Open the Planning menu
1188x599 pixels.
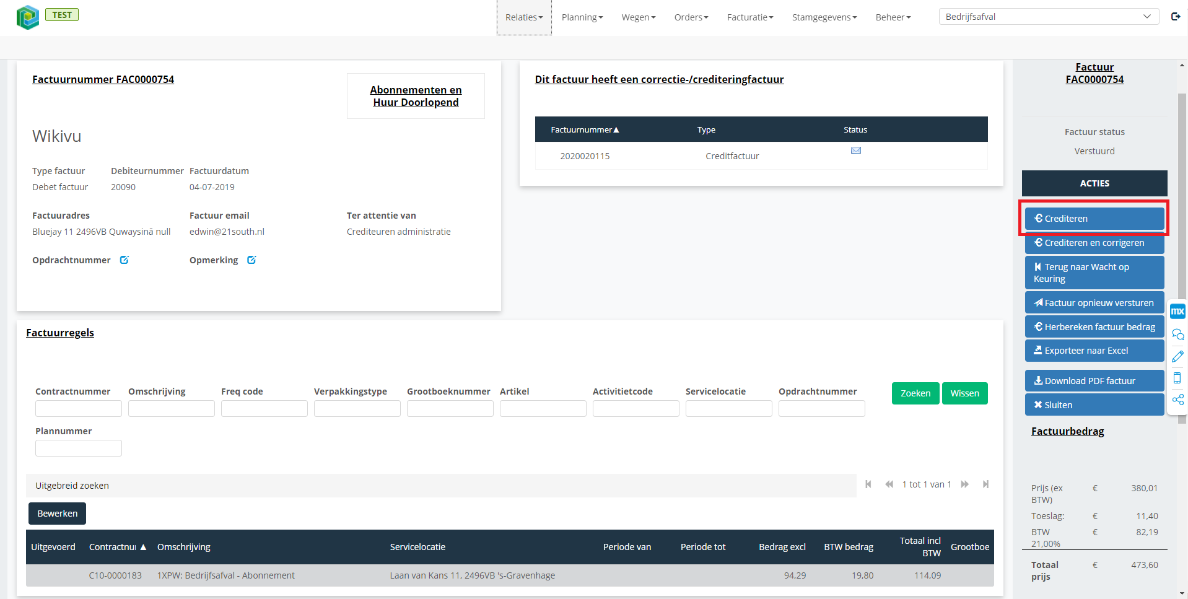(x=582, y=17)
